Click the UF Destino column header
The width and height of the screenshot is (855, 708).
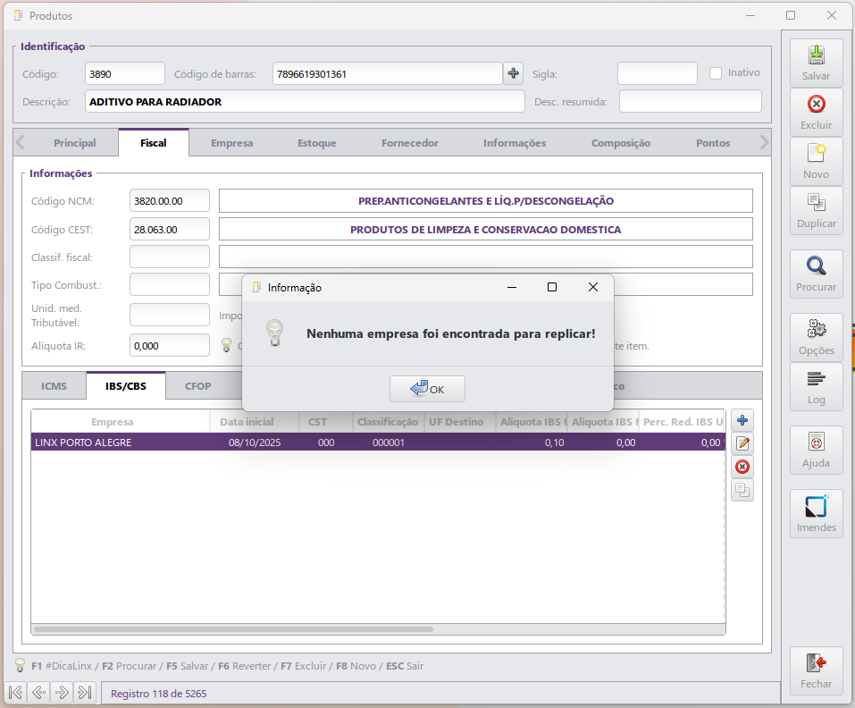[x=456, y=422]
